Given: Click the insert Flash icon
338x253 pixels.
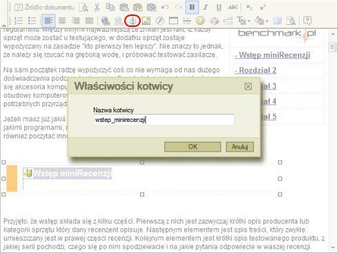Looking at the screenshot, I should (160, 21).
